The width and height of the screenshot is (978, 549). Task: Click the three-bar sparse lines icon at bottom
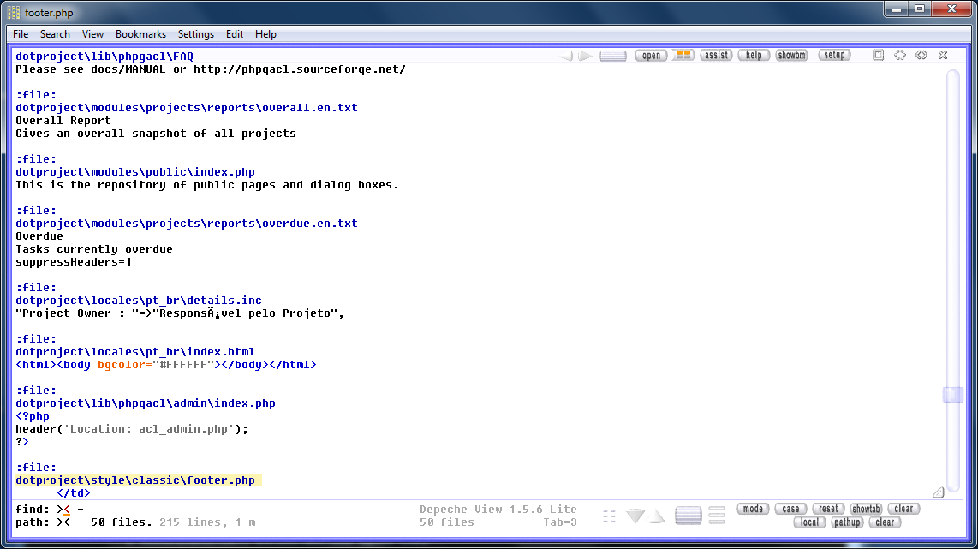[x=717, y=516]
